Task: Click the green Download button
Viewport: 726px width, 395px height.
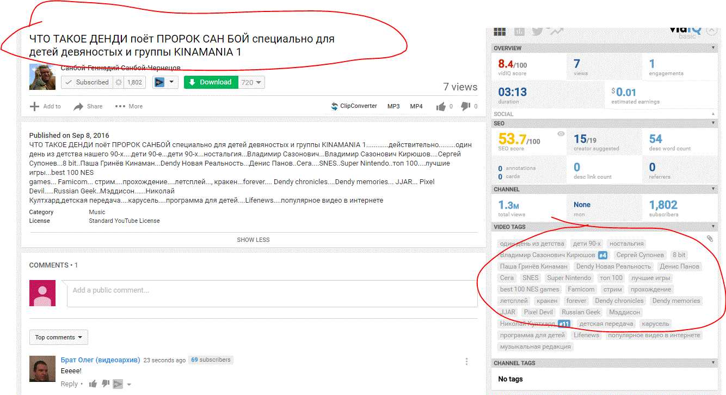Action: pos(211,82)
